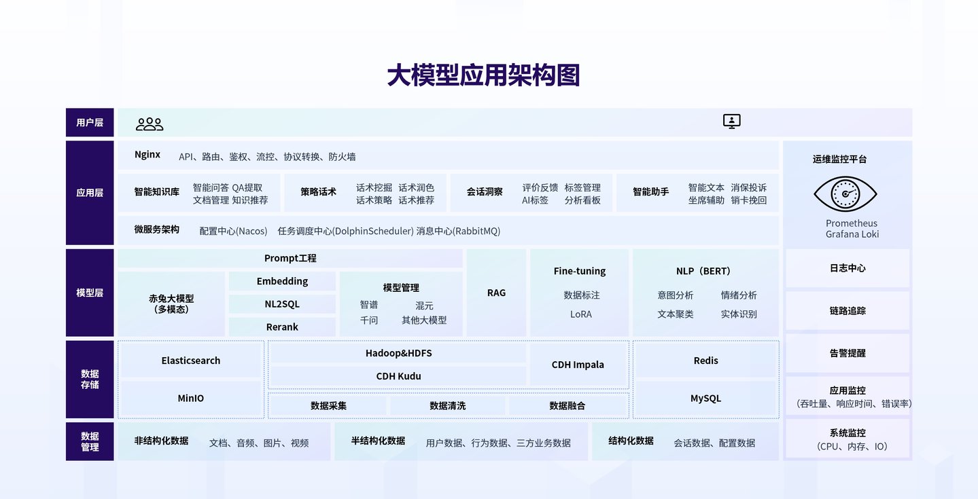Click 意图分析 text
The image size is (978, 499).
pos(676,295)
